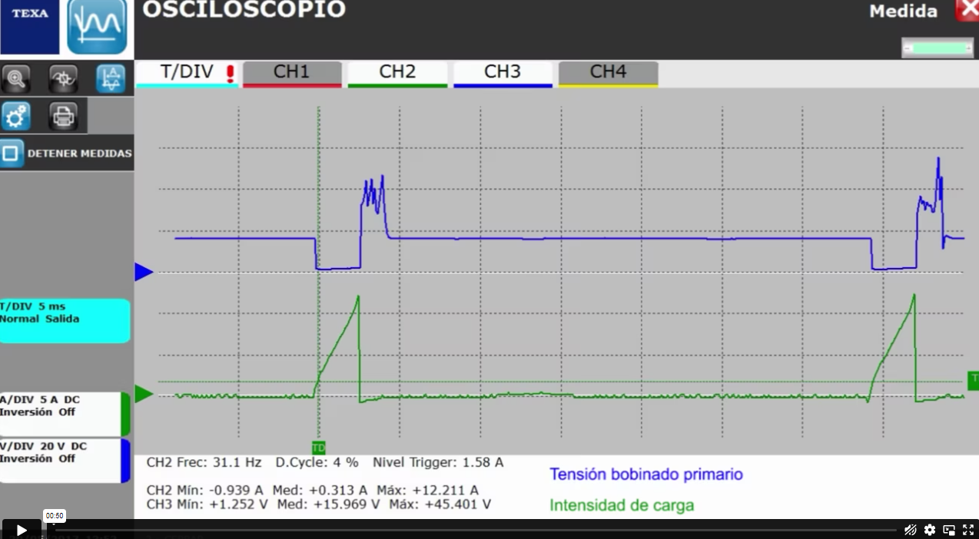Toggle the CH3 channel tab
This screenshot has height=539, width=979.
(x=503, y=73)
